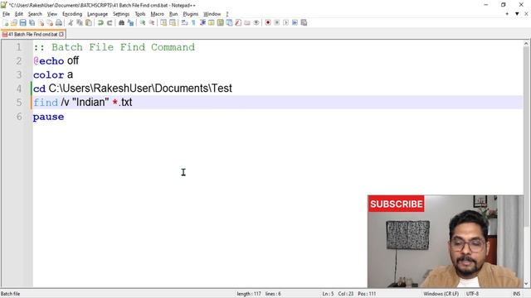Click the Zoom In magnifier icon

(143, 22)
